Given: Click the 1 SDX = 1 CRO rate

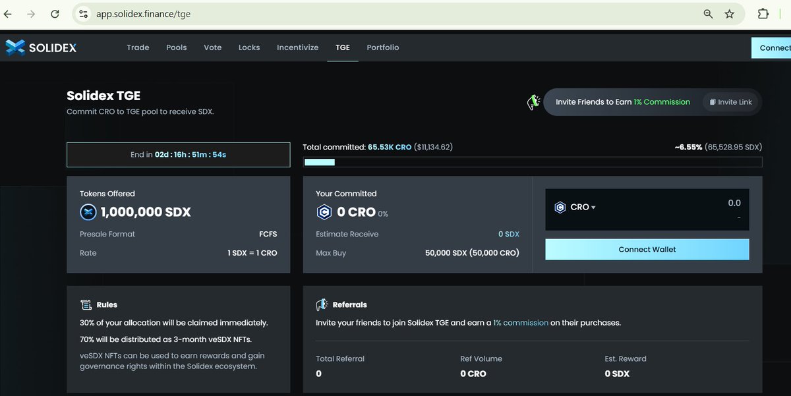Looking at the screenshot, I should [x=252, y=253].
